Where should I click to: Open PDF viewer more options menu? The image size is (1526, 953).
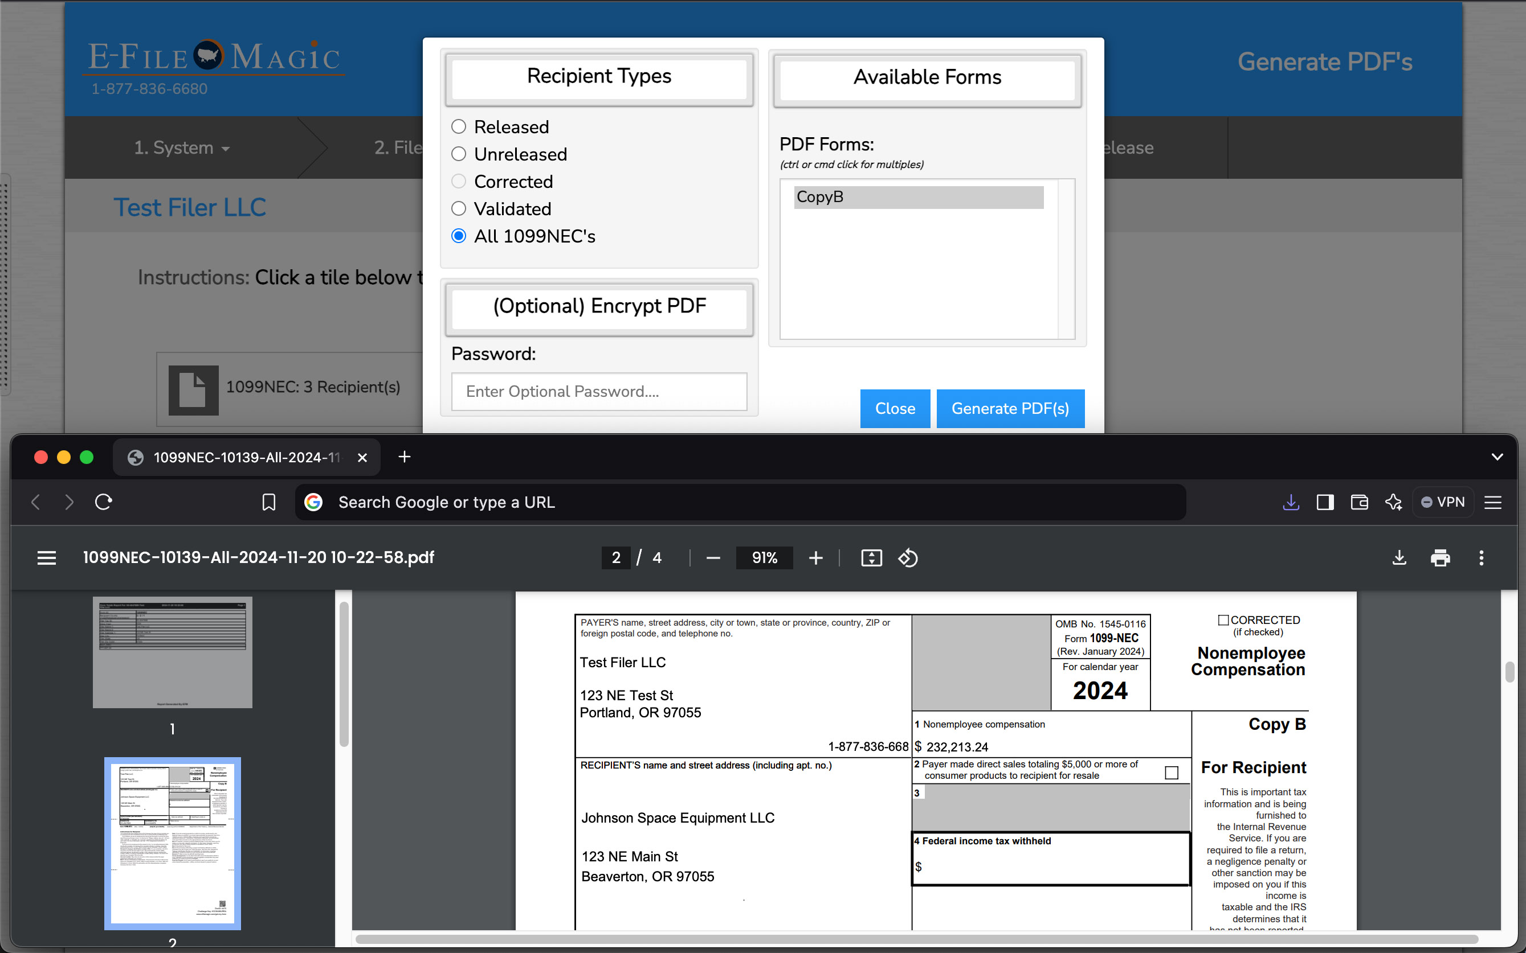pyautogui.click(x=1481, y=558)
